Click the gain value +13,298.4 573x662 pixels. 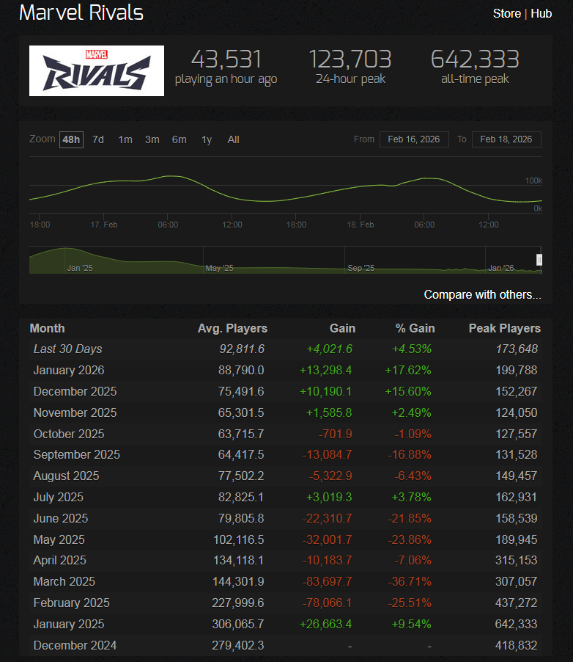[x=325, y=370]
